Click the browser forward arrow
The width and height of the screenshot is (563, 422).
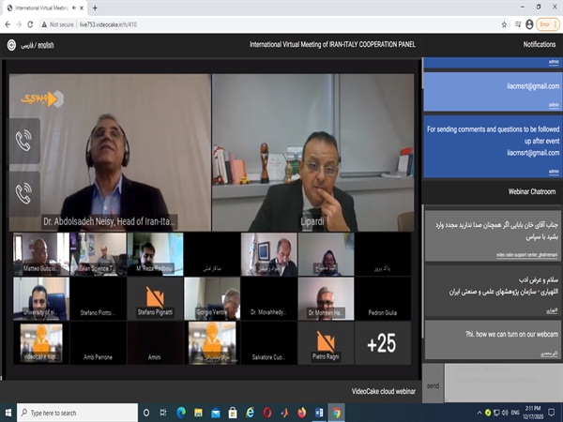coord(19,24)
